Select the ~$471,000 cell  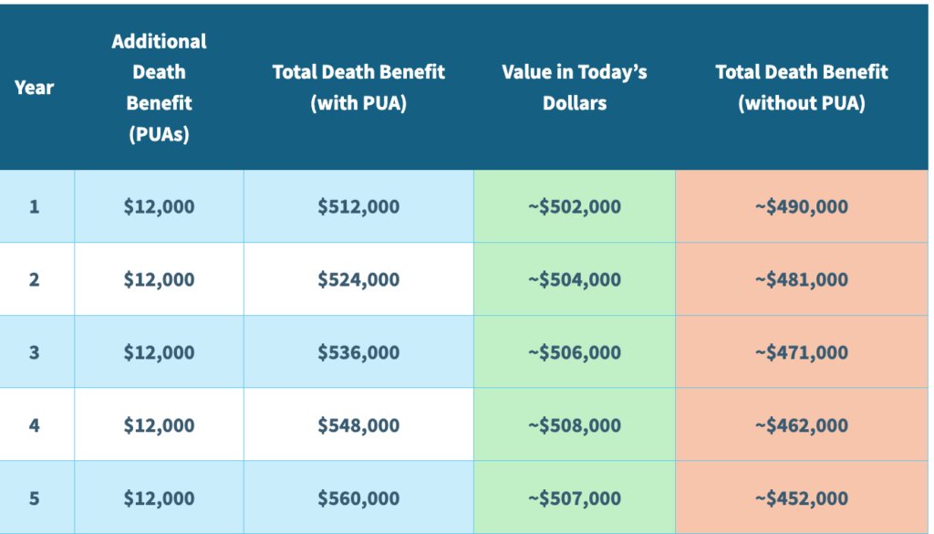802,352
